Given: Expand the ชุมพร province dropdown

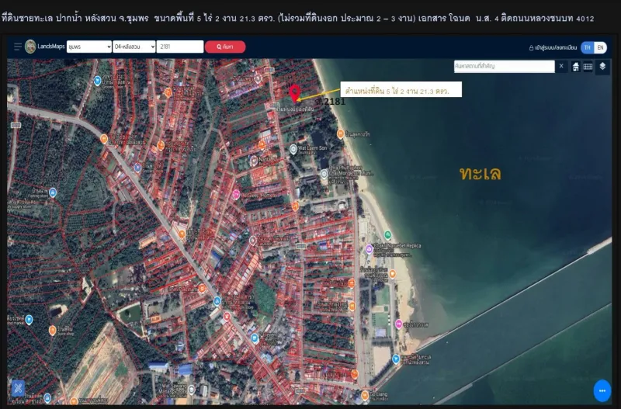Looking at the screenshot, I should (x=89, y=47).
